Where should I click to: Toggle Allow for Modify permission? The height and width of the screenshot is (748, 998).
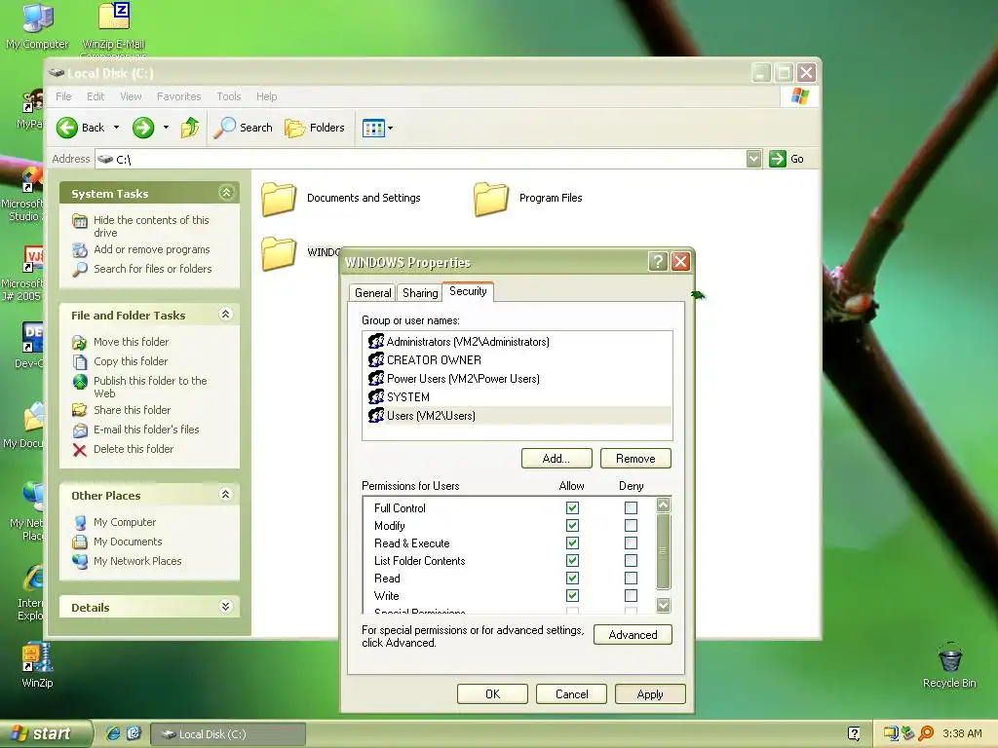coord(572,525)
